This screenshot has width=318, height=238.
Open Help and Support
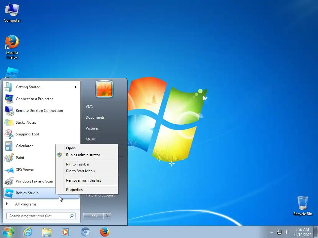coord(100,196)
